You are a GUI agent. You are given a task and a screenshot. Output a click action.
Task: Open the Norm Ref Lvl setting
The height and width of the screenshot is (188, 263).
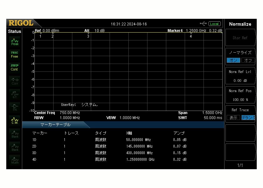[240, 76]
